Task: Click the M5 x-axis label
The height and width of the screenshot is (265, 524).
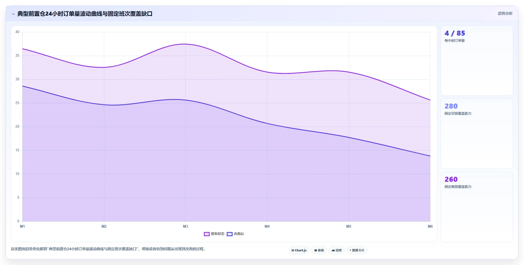Action: 349,226
